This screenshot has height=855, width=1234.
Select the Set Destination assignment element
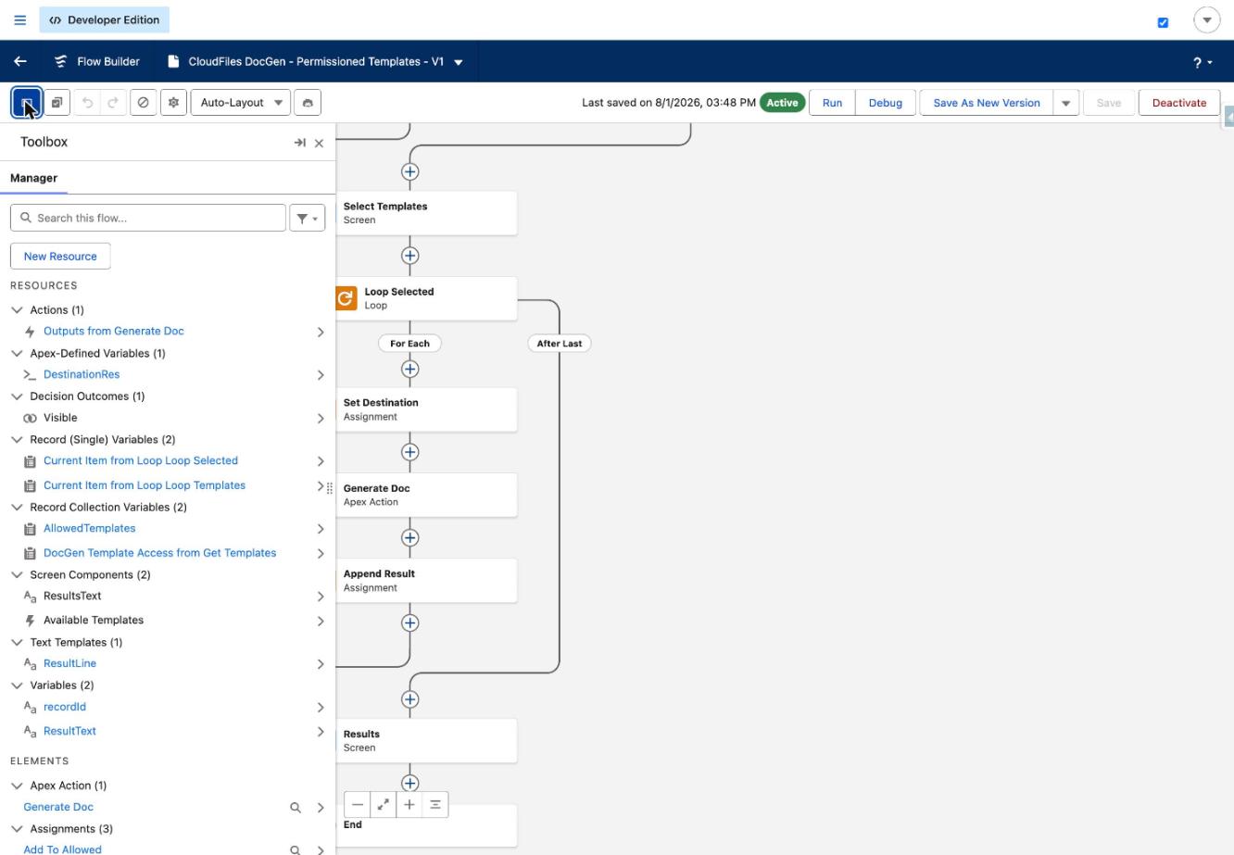pos(426,409)
